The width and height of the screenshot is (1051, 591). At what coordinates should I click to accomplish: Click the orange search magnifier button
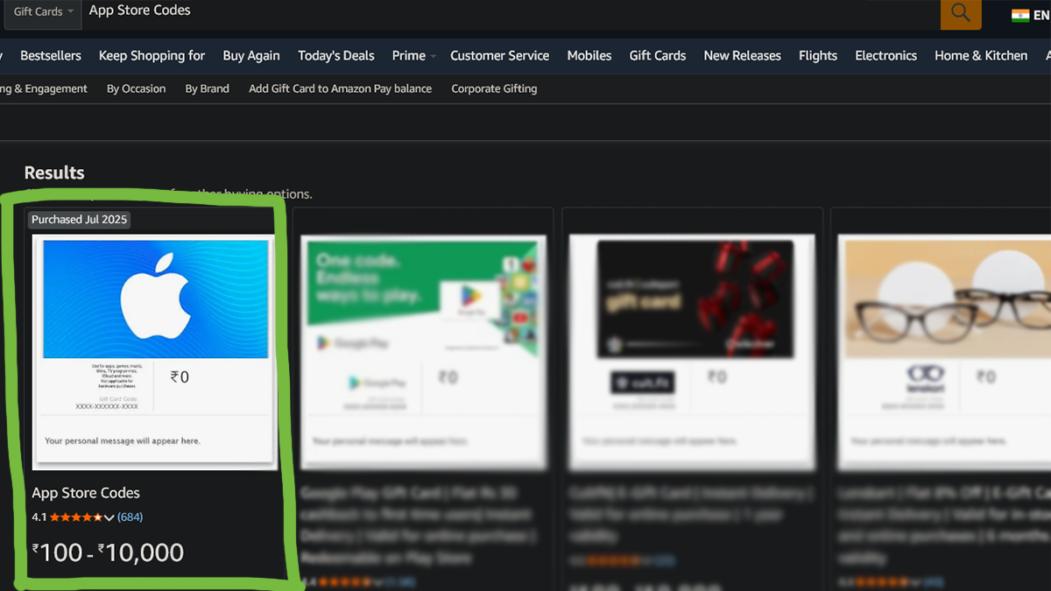[961, 13]
